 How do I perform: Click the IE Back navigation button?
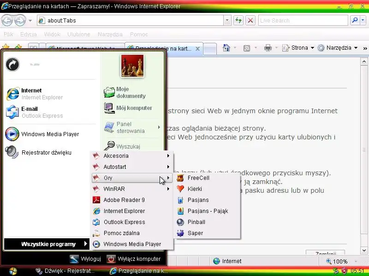click(7, 20)
